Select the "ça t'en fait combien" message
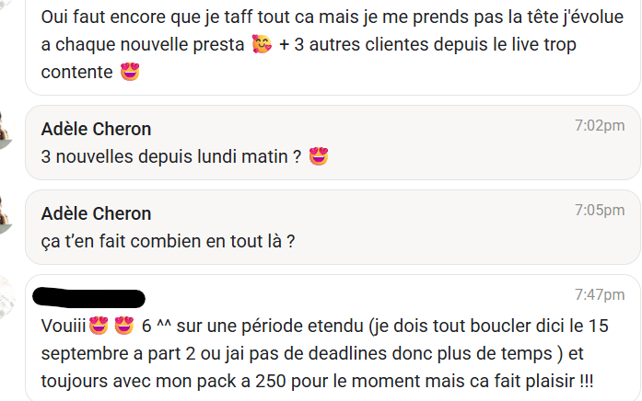The image size is (642, 401). click(168, 242)
